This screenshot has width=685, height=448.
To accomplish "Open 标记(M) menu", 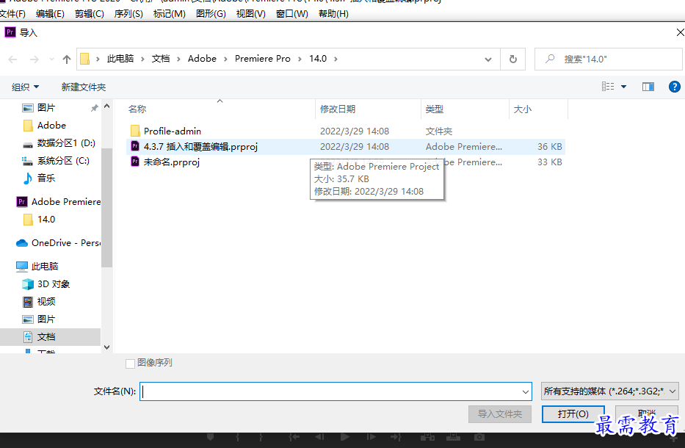I will 169,13.
